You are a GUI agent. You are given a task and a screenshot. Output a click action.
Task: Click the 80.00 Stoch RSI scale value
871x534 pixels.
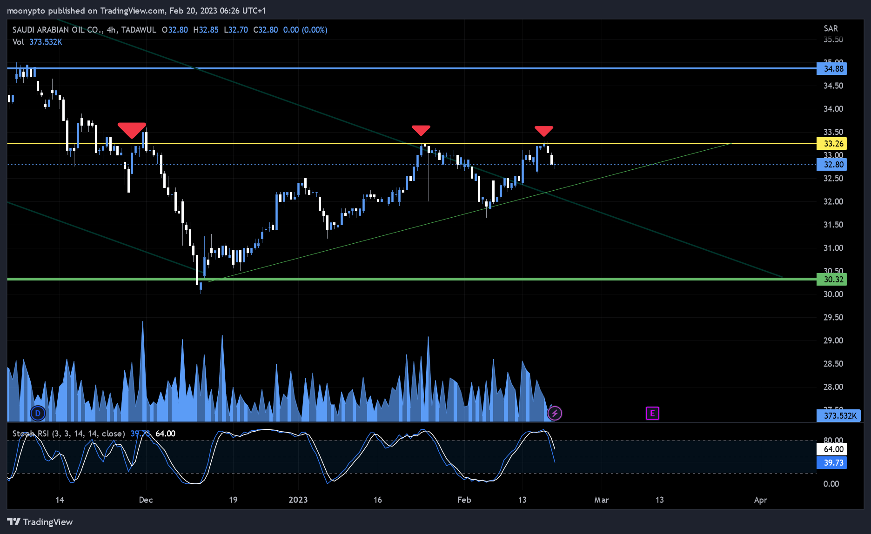[x=833, y=440]
